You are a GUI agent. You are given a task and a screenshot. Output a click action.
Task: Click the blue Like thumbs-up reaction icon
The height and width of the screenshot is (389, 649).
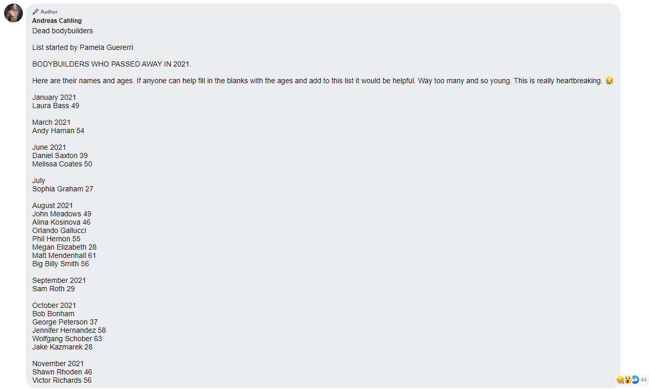tap(635, 380)
